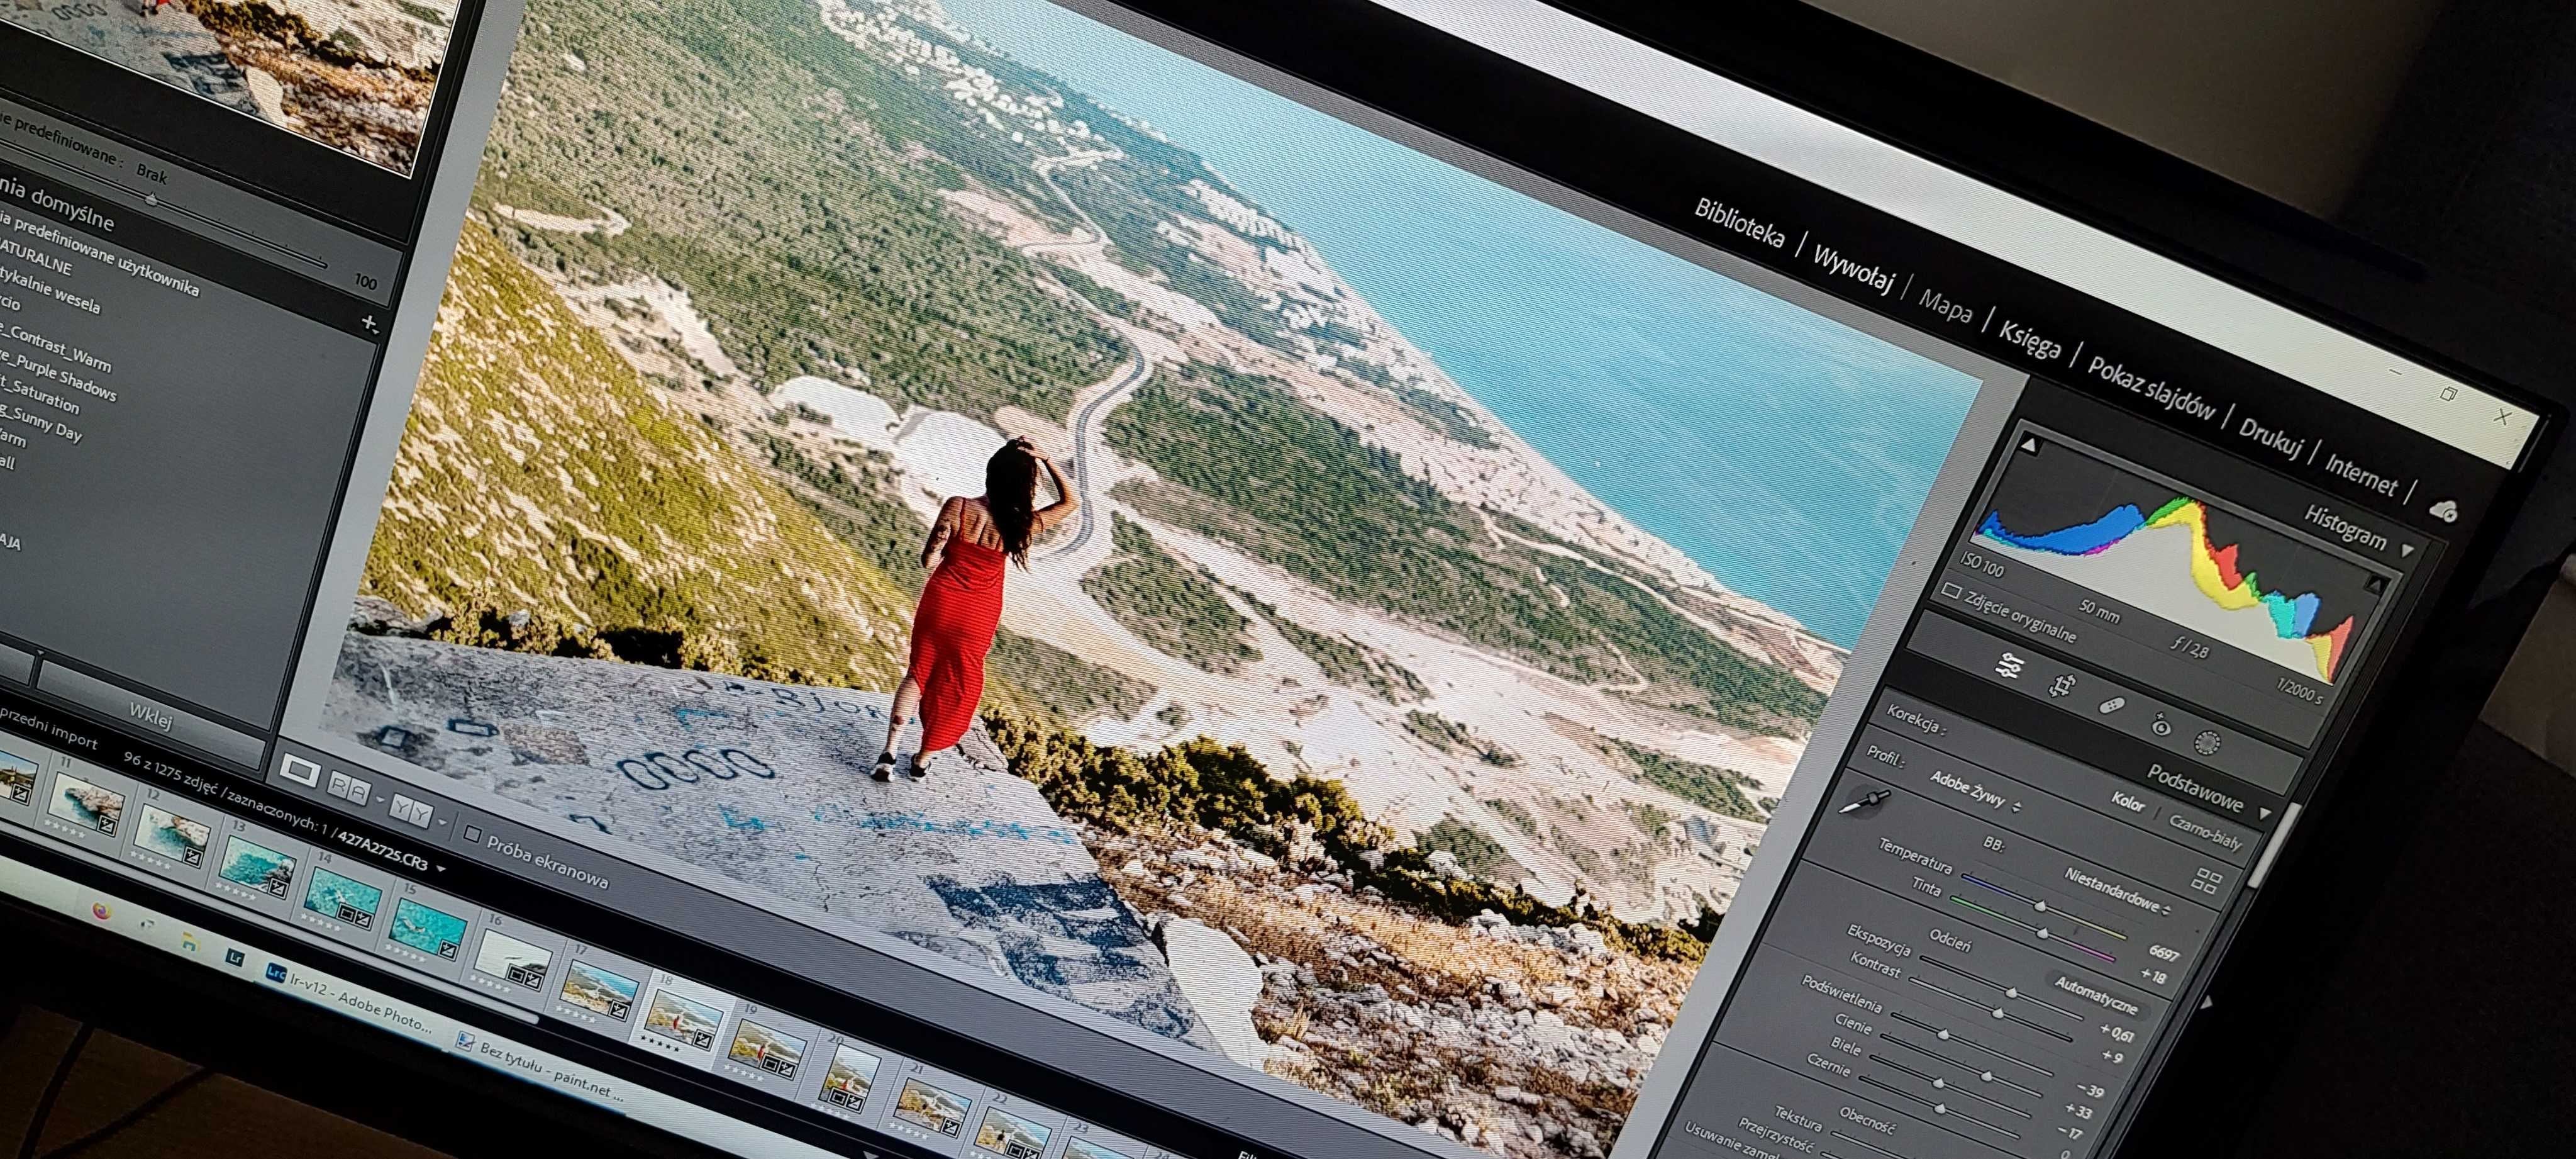Open the Biblioteka module
Image resolution: width=2576 pixels, height=1159 pixels.
pos(1739,222)
